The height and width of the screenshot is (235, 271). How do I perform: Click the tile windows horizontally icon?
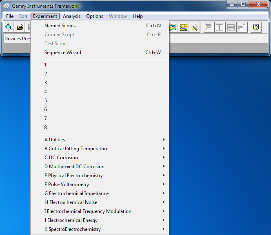click(231, 27)
